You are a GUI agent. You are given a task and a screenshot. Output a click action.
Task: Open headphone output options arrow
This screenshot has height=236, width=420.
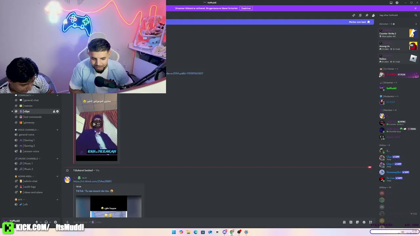coord(50,222)
